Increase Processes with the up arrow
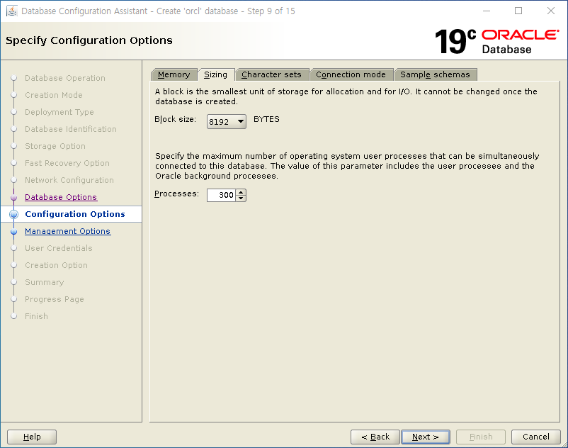Screen dimensions: 568x448 pyautogui.click(x=241, y=191)
